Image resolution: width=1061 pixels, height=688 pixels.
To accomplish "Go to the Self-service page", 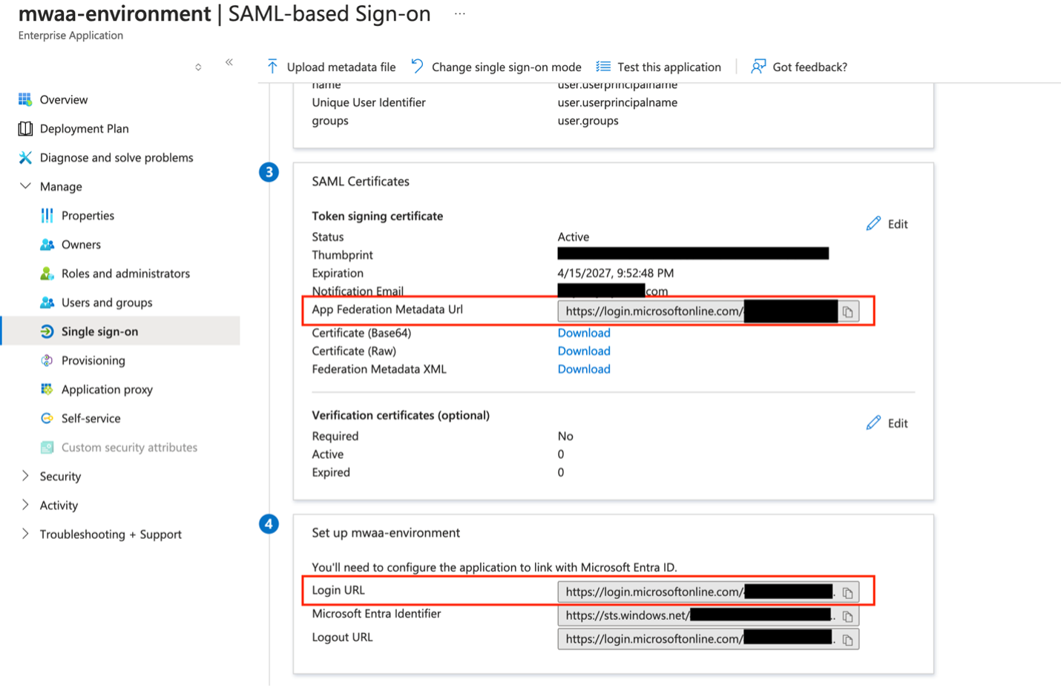I will click(x=91, y=418).
